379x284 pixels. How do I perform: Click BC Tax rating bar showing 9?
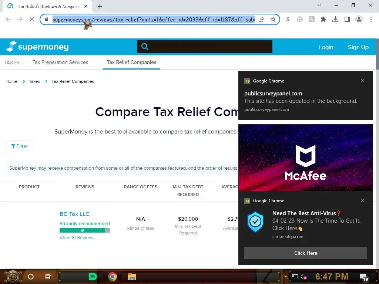coord(85,230)
